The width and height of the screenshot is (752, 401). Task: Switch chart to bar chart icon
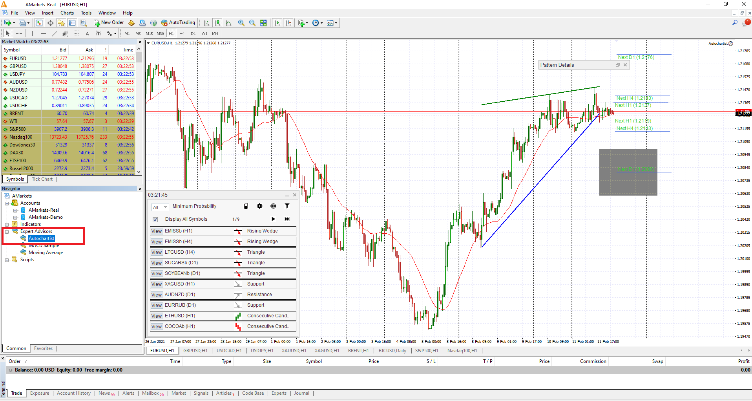(206, 23)
